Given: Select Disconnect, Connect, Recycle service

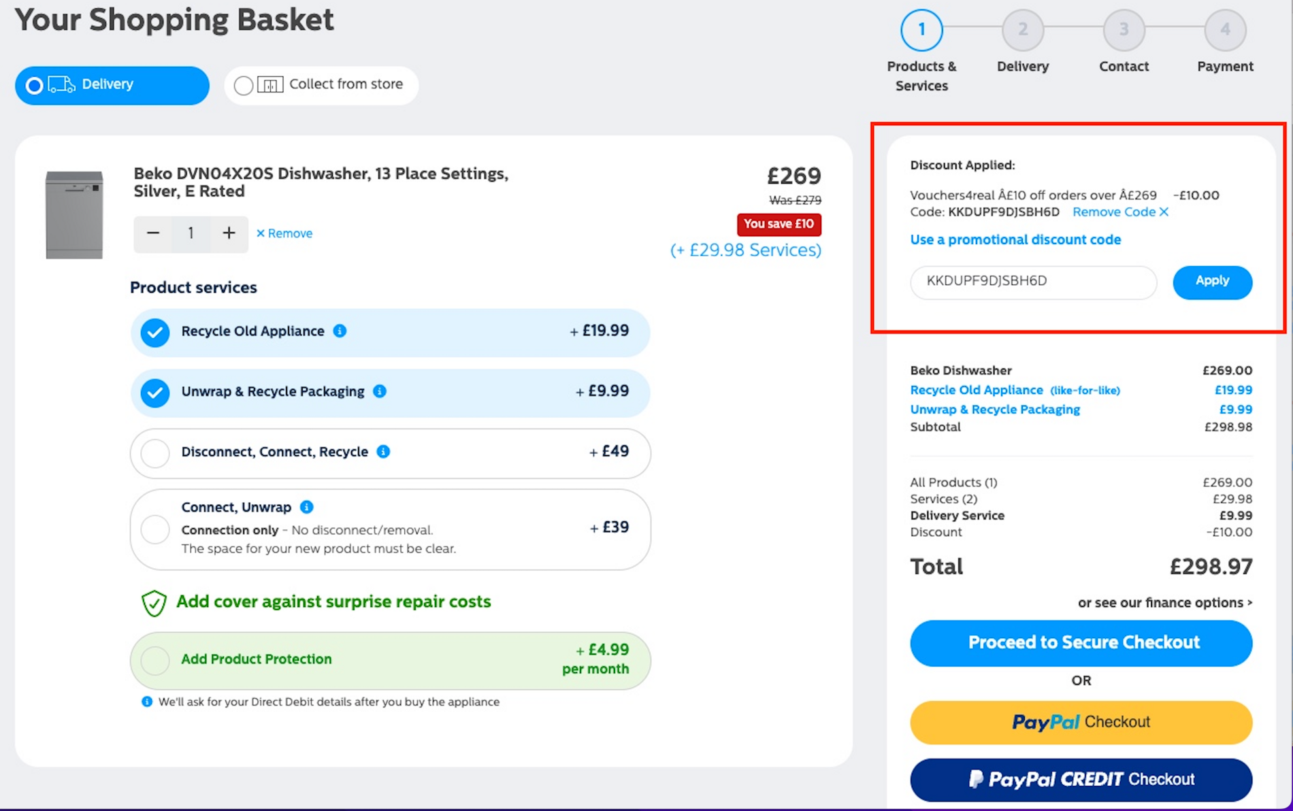Looking at the screenshot, I should pyautogui.click(x=155, y=453).
